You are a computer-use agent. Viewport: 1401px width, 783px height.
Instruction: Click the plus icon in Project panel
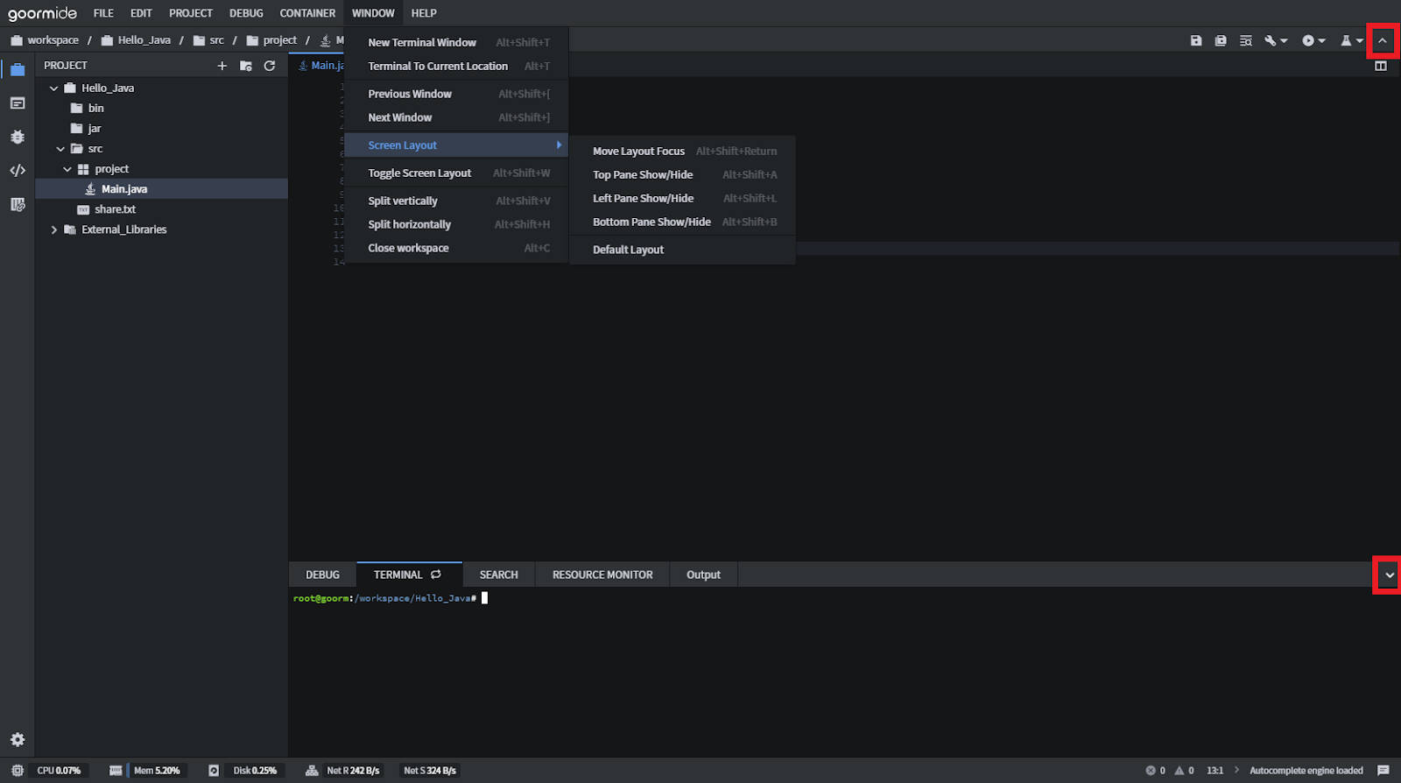(222, 66)
